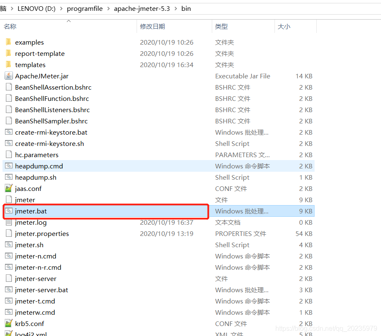381x336 pixels.
Task: Click the jmeter.sh script icon
Action: 9,245
